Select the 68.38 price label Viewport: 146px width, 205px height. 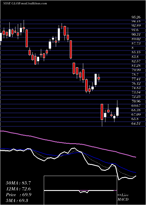(x=136, y=110)
